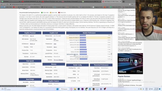The width and height of the screenshot is (162, 91).
Task: Select GeForce GTX 1070 Ti in performance list
Action: tap(74, 35)
